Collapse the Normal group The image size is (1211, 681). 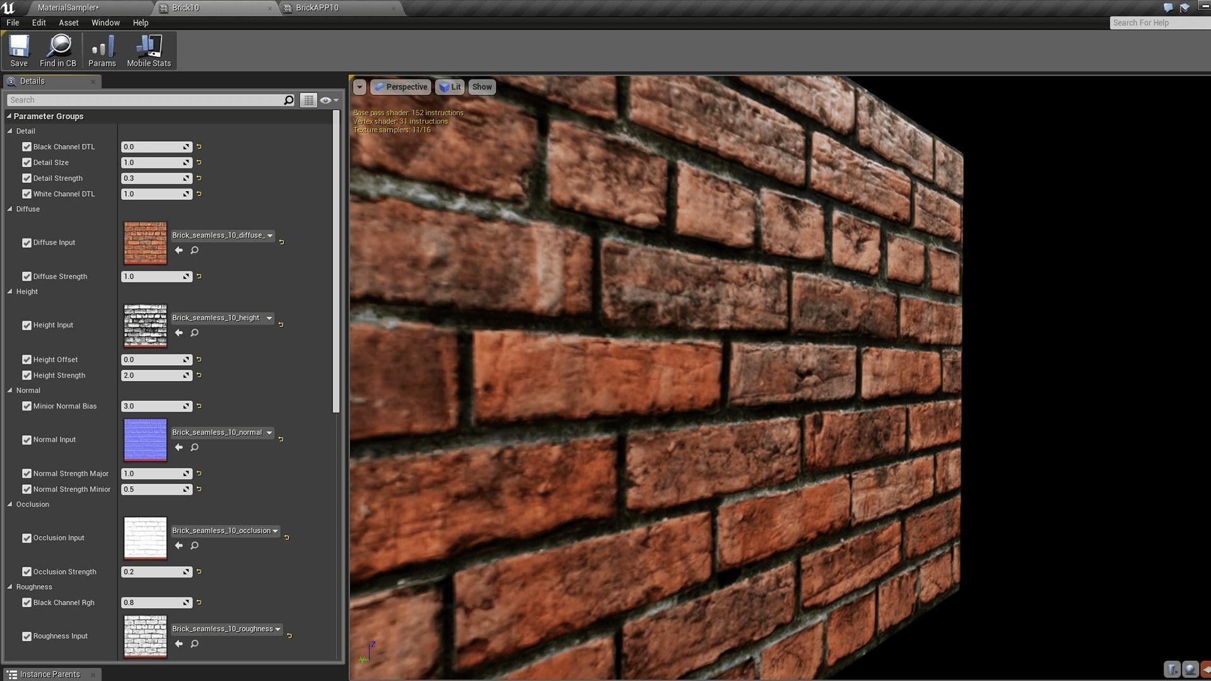tap(9, 390)
